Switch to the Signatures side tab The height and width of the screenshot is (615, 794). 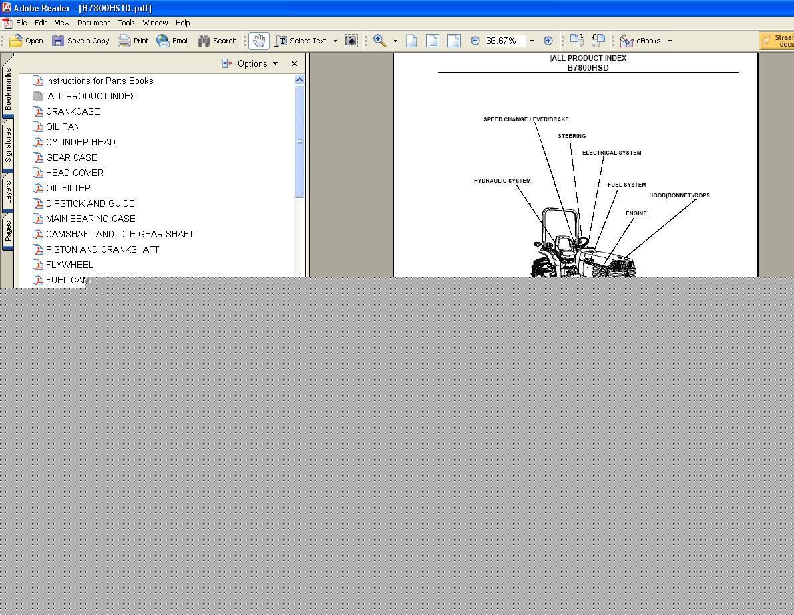pos(7,145)
